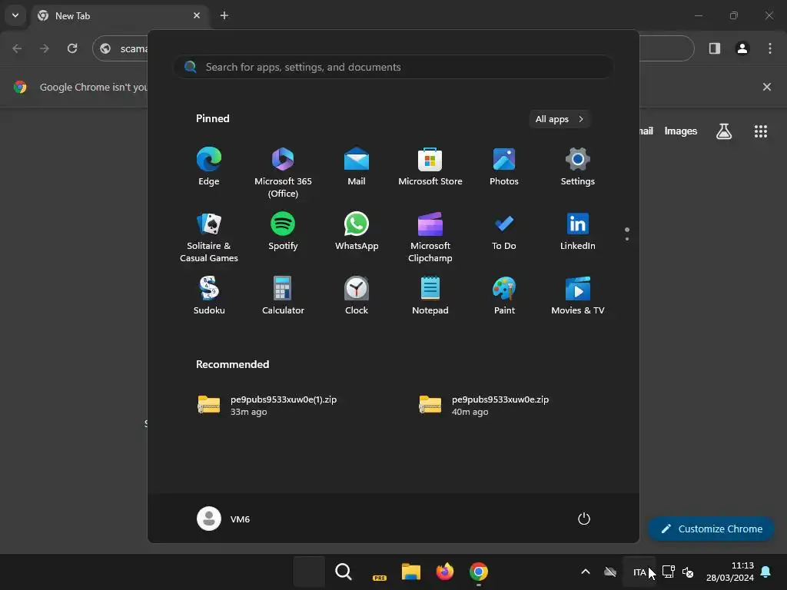Reload the page in Chrome
This screenshot has height=590, width=787.
(x=72, y=48)
